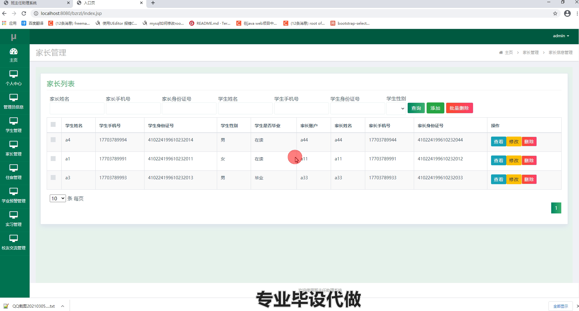Open 家长管理 monitor icon in sidebar
The image size is (579, 311).
(x=13, y=145)
